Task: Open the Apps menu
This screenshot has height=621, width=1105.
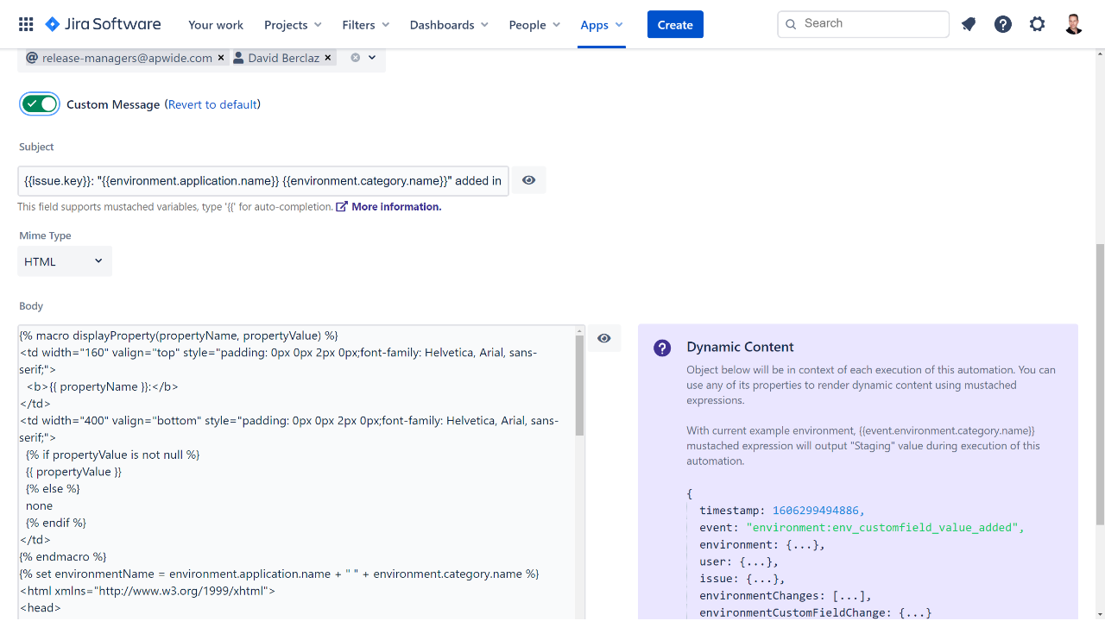Action: (601, 25)
